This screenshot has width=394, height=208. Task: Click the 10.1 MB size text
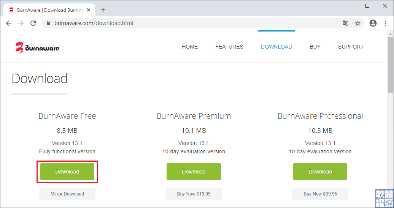point(194,131)
